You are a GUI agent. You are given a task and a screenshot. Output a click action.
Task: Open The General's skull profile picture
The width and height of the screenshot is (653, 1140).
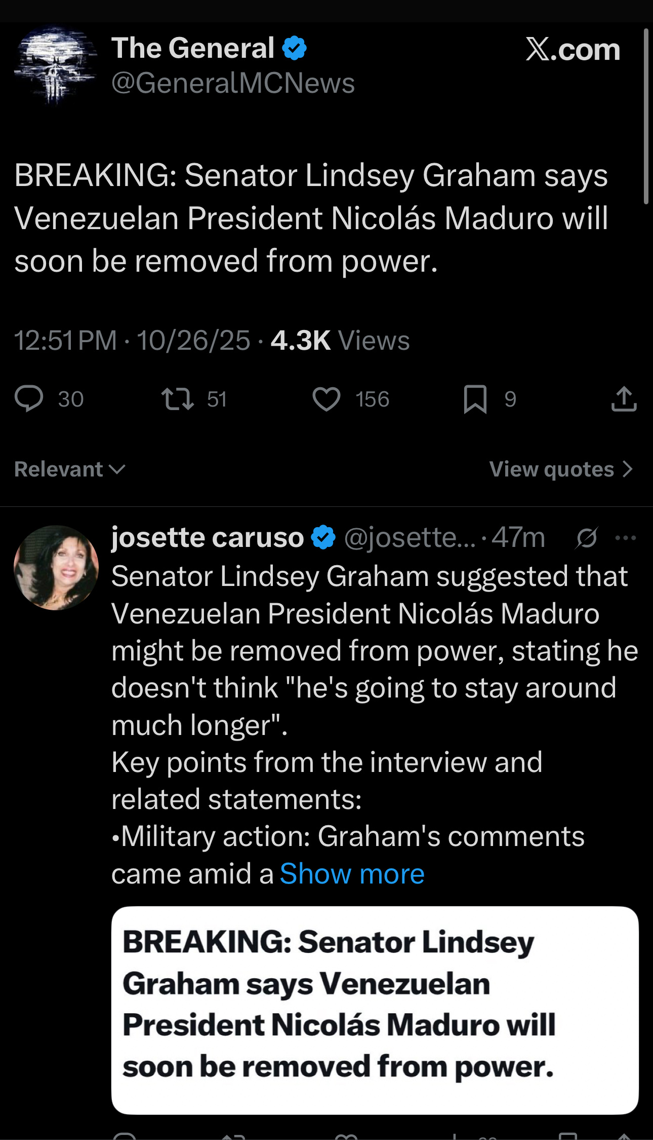coord(56,65)
